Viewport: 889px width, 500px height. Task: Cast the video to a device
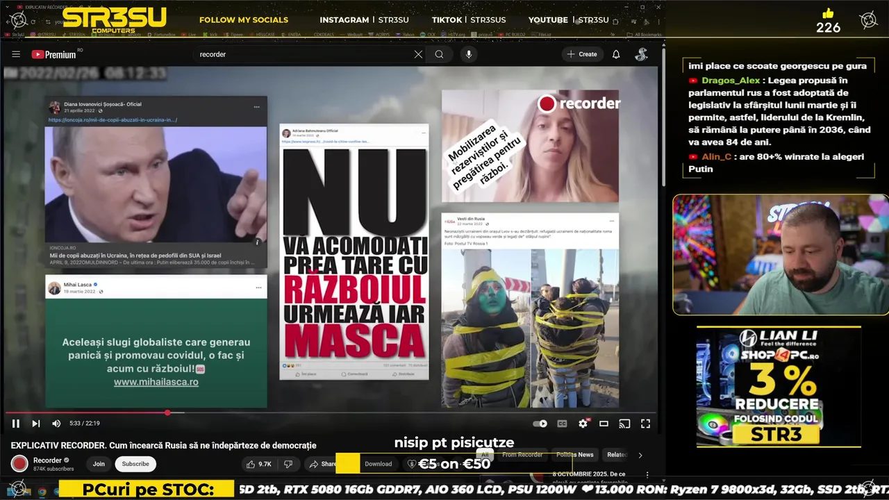(624, 424)
